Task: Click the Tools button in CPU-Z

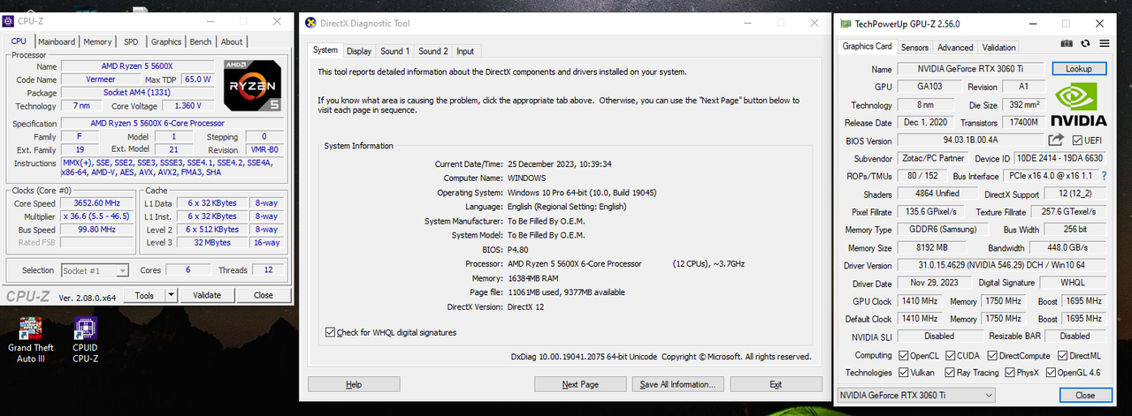Action: (145, 296)
